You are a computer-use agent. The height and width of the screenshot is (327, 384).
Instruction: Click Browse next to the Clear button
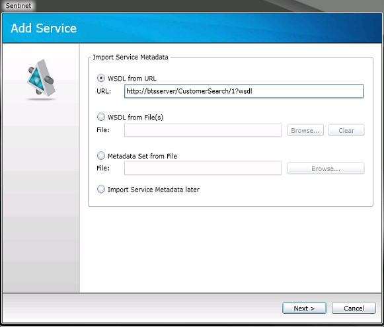pos(305,130)
